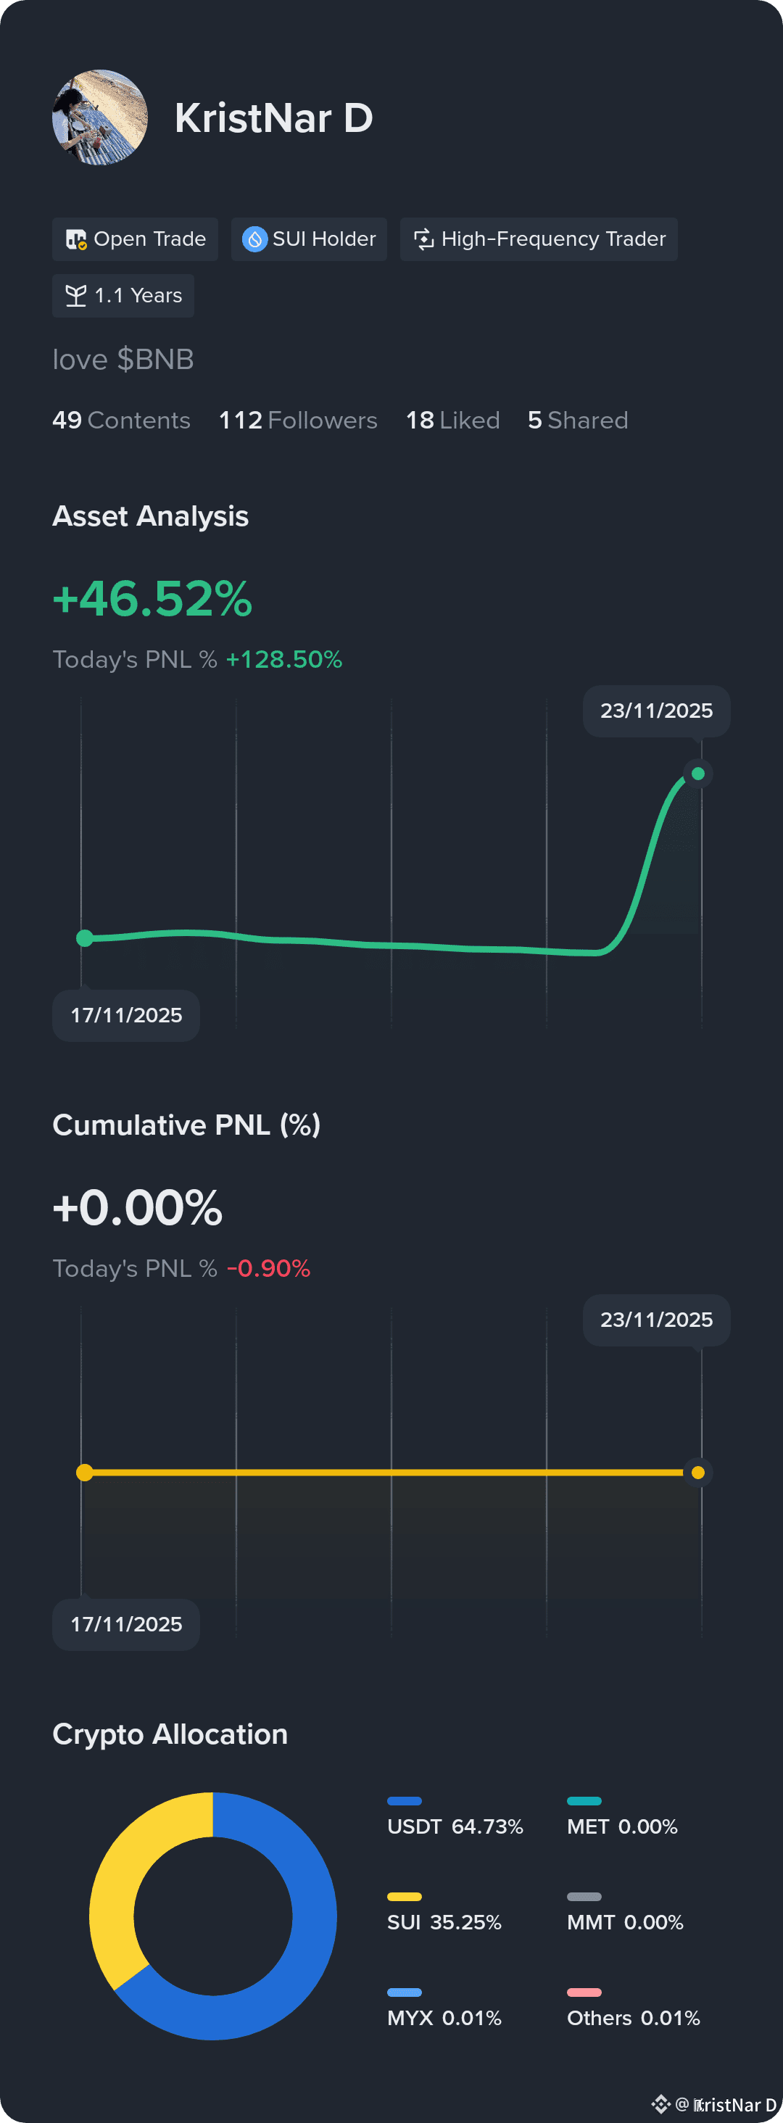Select the green endpoint dot on Asset chart
The height and width of the screenshot is (2123, 783).
click(698, 773)
